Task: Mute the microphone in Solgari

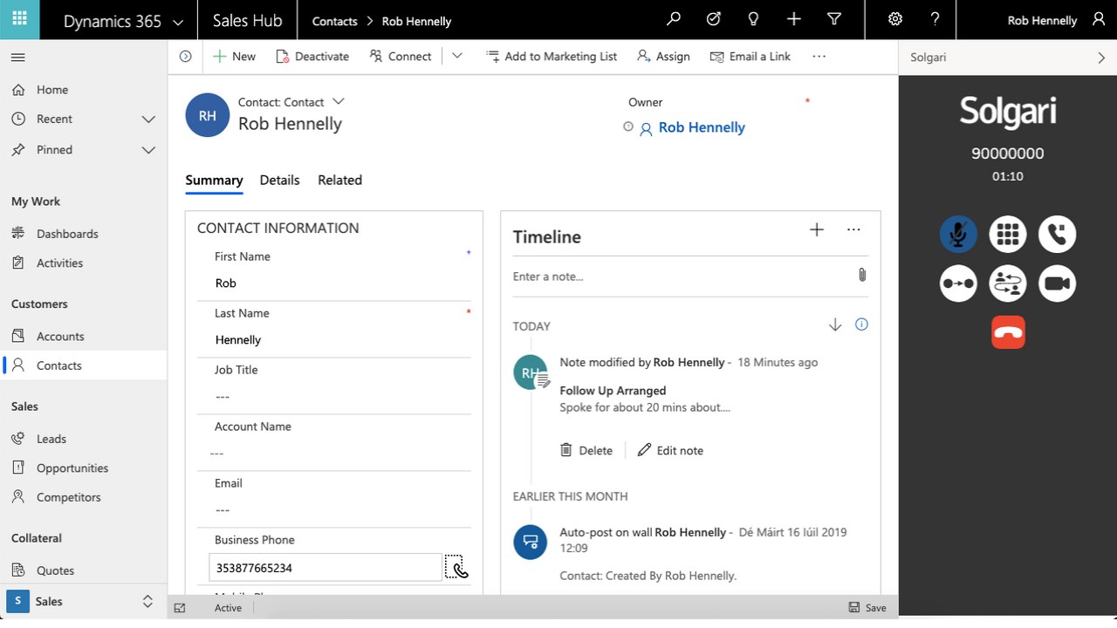Action: (958, 234)
